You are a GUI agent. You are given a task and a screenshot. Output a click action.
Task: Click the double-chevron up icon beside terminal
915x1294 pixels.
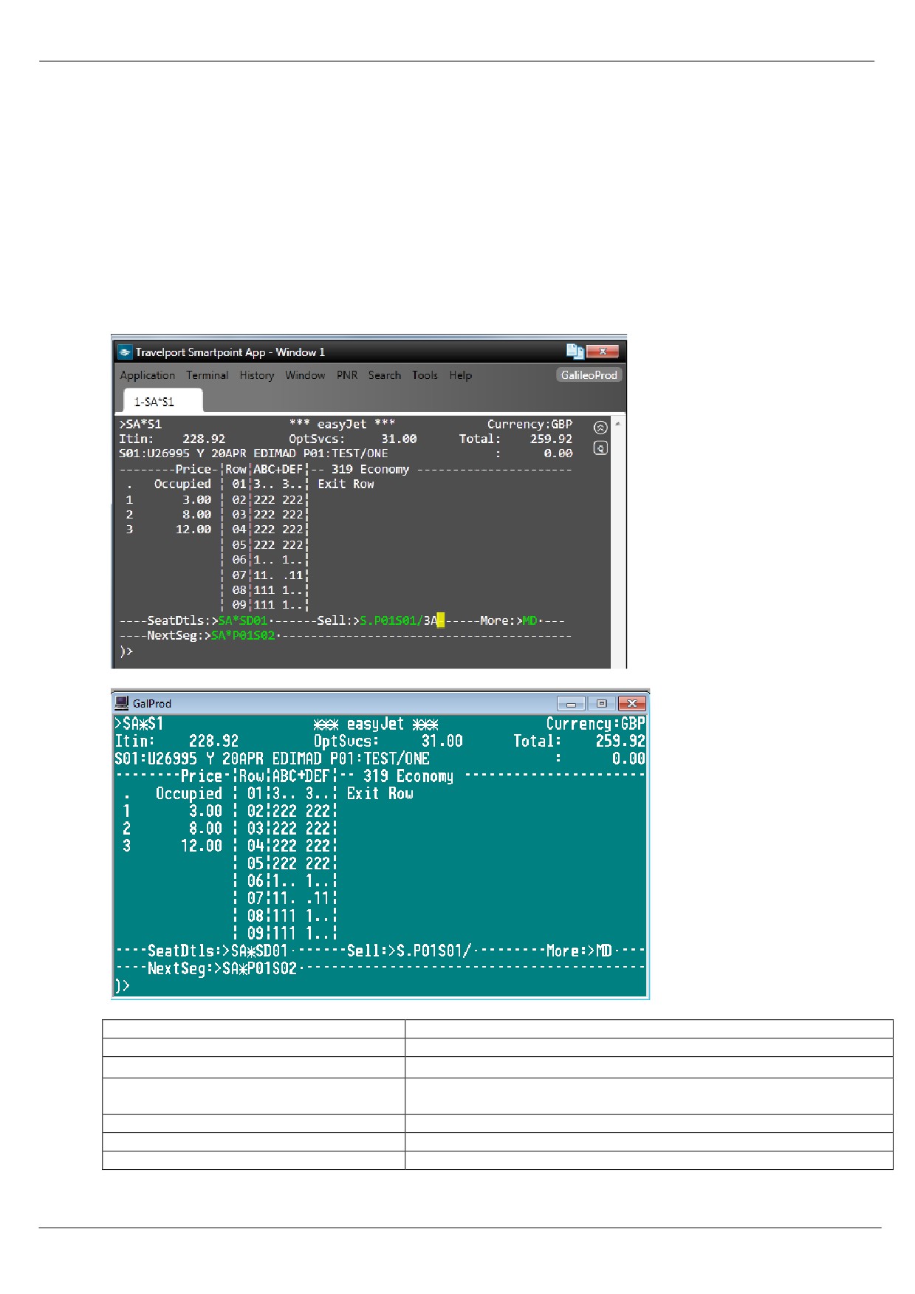pos(600,428)
